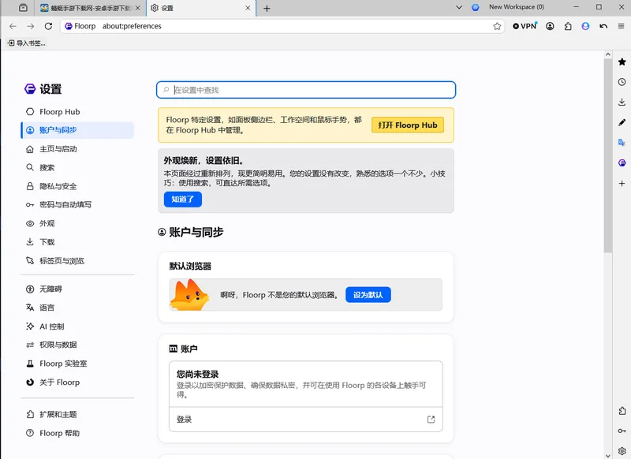
Task: Open 密码与自动填写 settings category
Action: tap(77, 205)
